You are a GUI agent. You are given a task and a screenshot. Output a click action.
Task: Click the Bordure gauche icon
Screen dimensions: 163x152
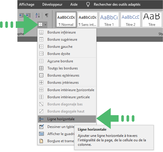(x=41, y=47)
